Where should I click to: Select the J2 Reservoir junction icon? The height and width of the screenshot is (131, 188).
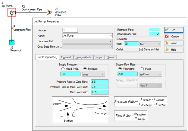click(12, 43)
